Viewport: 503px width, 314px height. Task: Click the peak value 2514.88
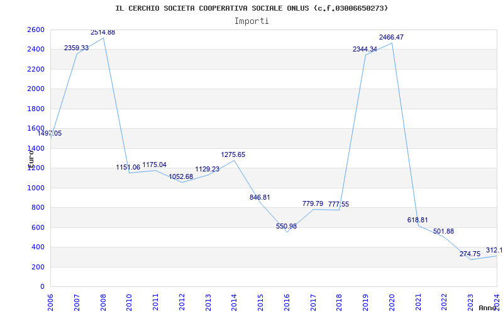pyautogui.click(x=102, y=33)
